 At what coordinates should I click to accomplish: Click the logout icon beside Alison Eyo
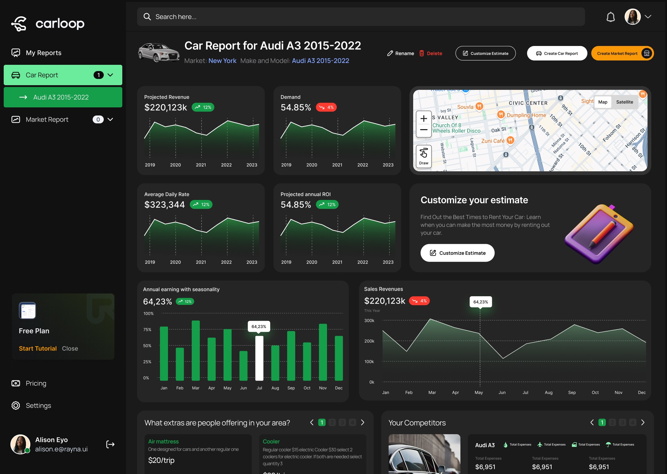110,444
